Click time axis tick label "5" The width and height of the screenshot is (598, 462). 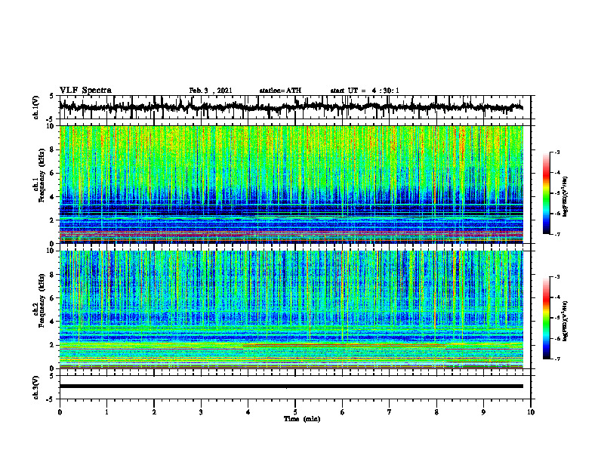tap(295, 412)
